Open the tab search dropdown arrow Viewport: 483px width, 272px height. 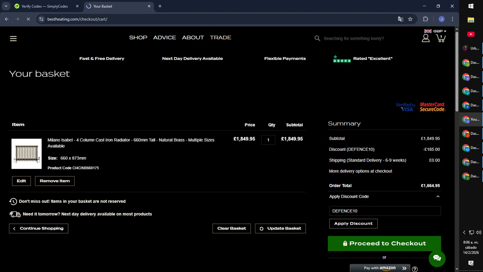[6, 6]
